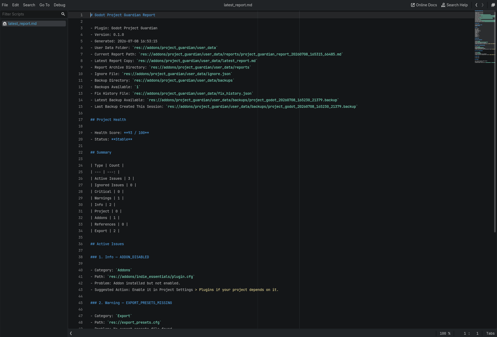Click the 'Health Score: **93 / 100**' line
This screenshot has width=497, height=337.
[120, 133]
